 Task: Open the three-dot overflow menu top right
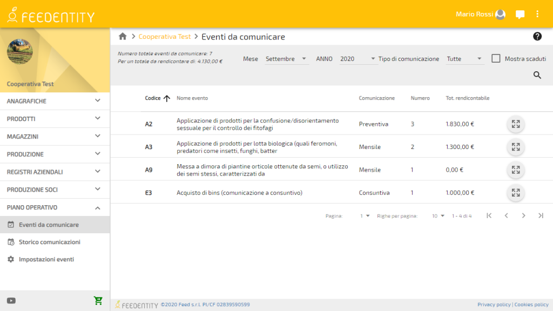(x=537, y=15)
